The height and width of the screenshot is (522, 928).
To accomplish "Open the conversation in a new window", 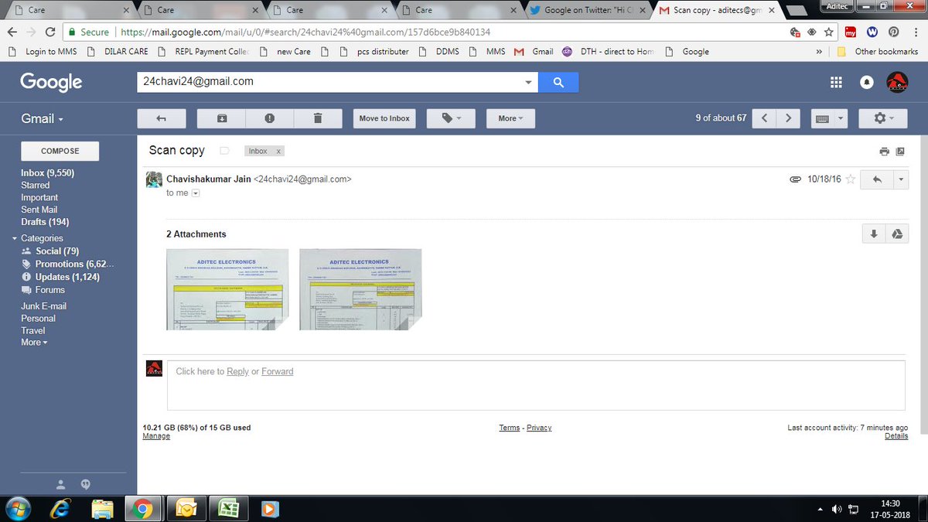I will coord(900,151).
